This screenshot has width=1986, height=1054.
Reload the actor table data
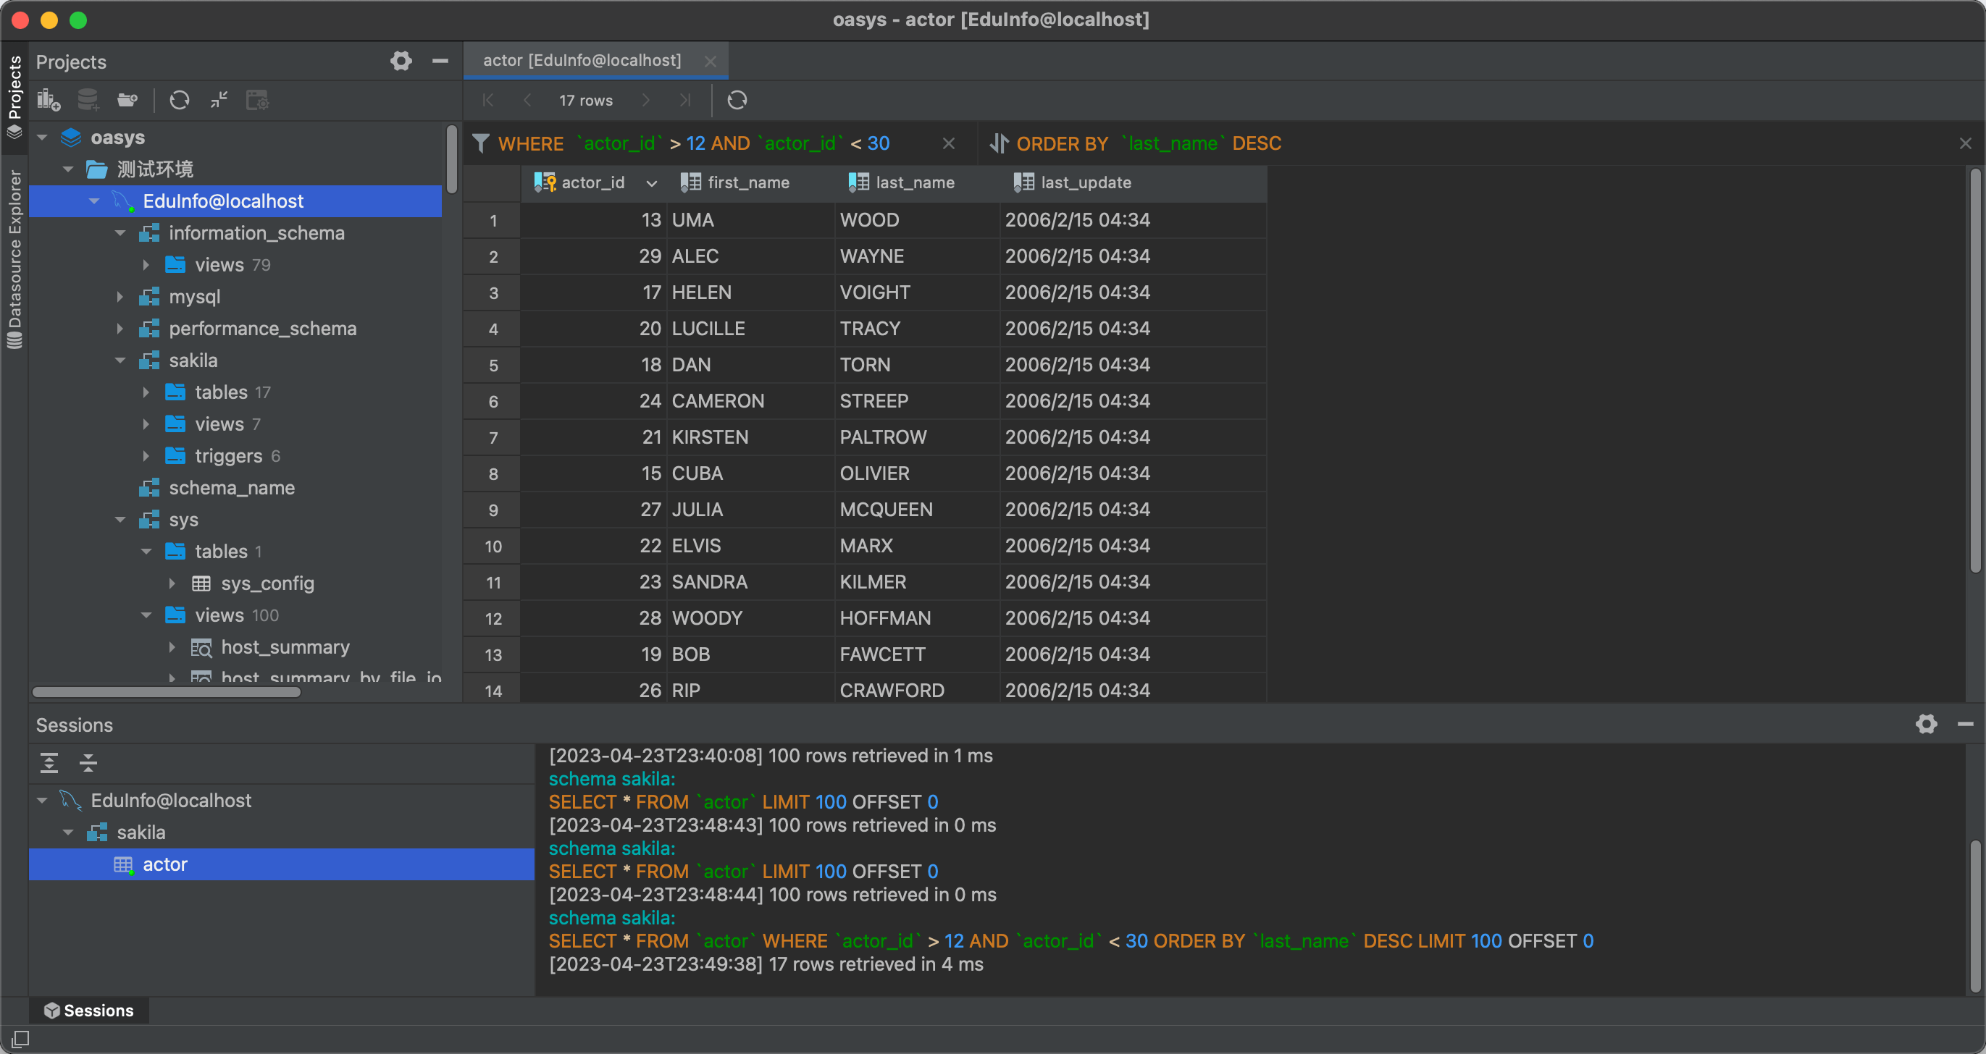coord(737,100)
